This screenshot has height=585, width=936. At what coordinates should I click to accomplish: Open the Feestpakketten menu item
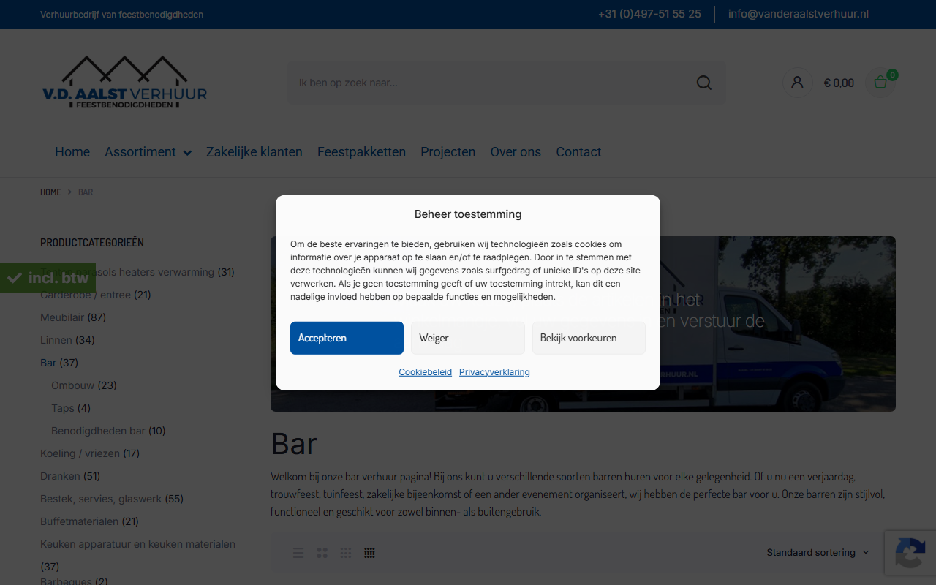361,152
